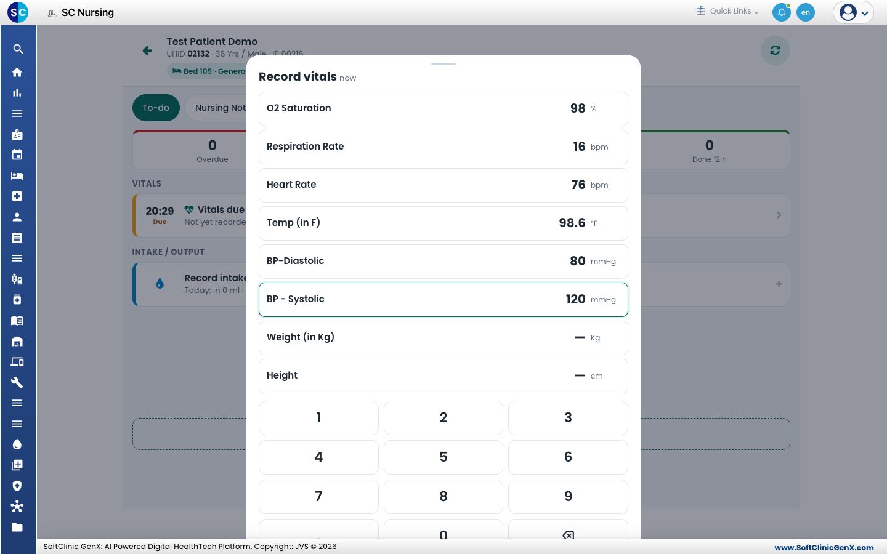This screenshot has width=887, height=554.
Task: Open the folder icon in sidebar
Action: point(17,527)
